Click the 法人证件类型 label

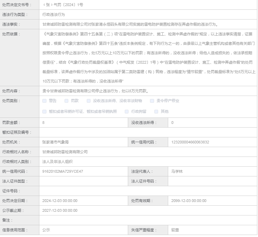(x=15, y=181)
